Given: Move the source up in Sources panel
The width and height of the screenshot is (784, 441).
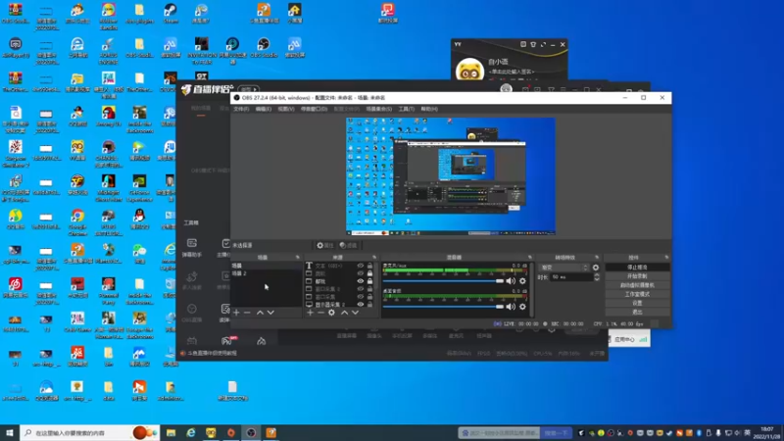Looking at the screenshot, I should point(345,313).
